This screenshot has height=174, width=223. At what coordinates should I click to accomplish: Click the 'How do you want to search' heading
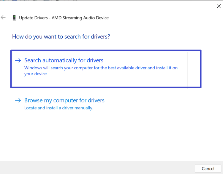61,37
